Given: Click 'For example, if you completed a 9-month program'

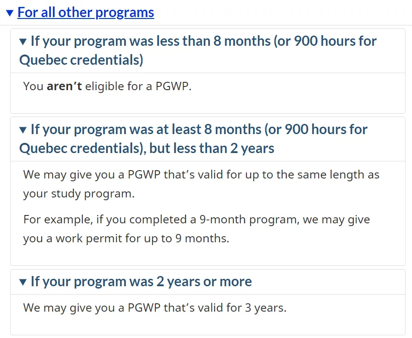Looking at the screenshot, I should 161,220.
